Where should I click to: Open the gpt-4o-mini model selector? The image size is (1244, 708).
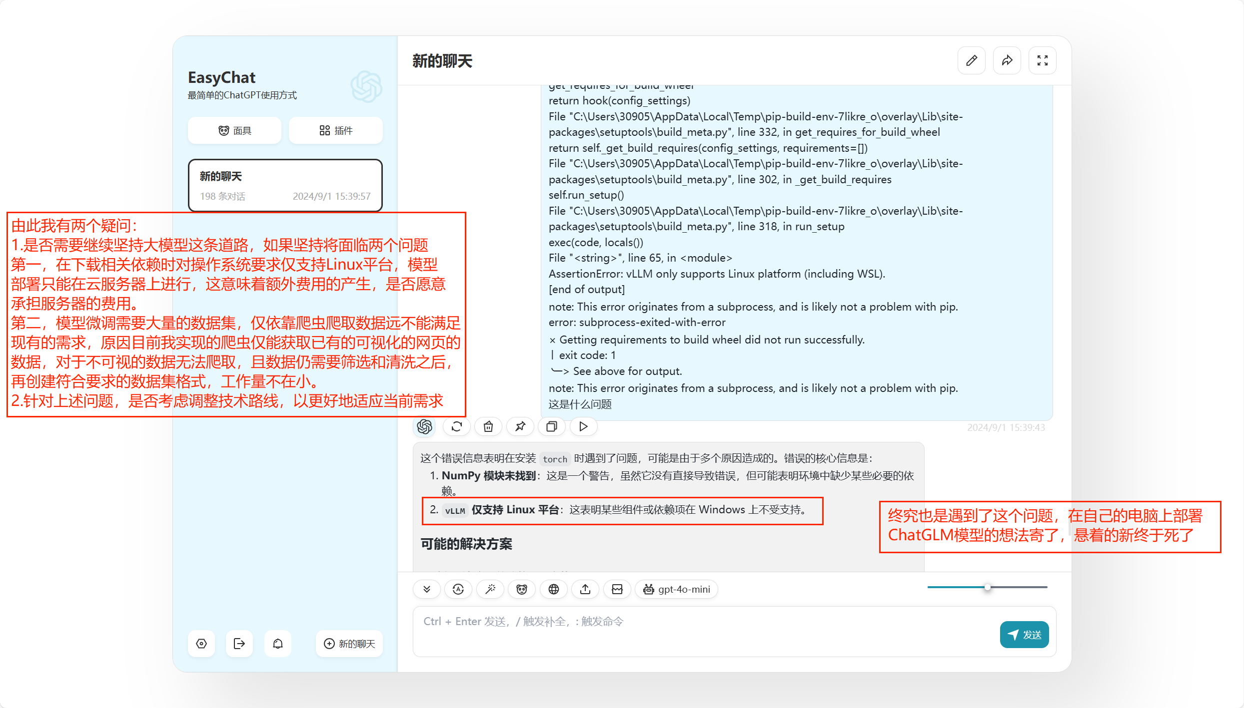tap(677, 589)
